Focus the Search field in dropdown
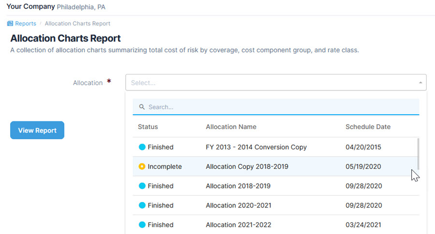The image size is (435, 234). (280, 107)
